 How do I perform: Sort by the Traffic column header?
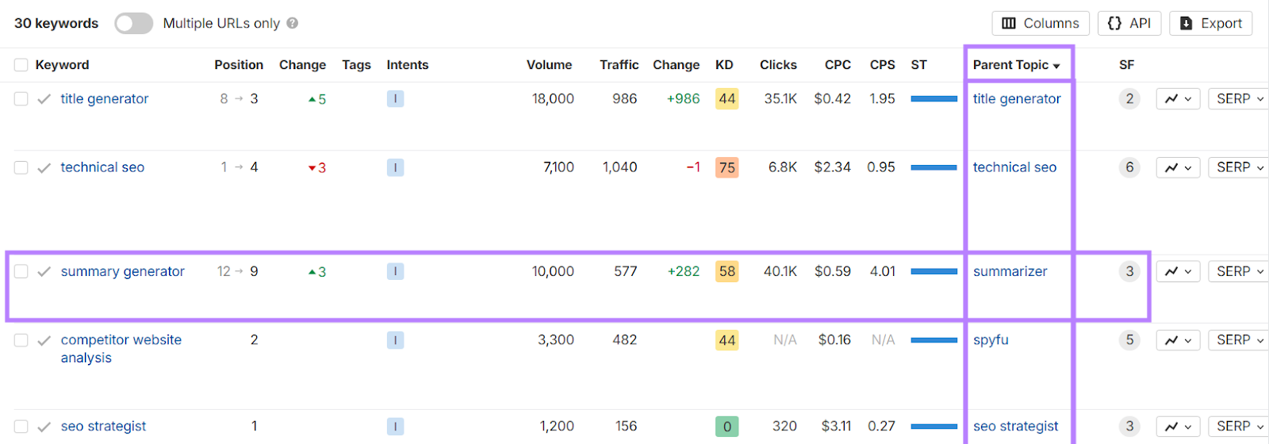pyautogui.click(x=619, y=65)
